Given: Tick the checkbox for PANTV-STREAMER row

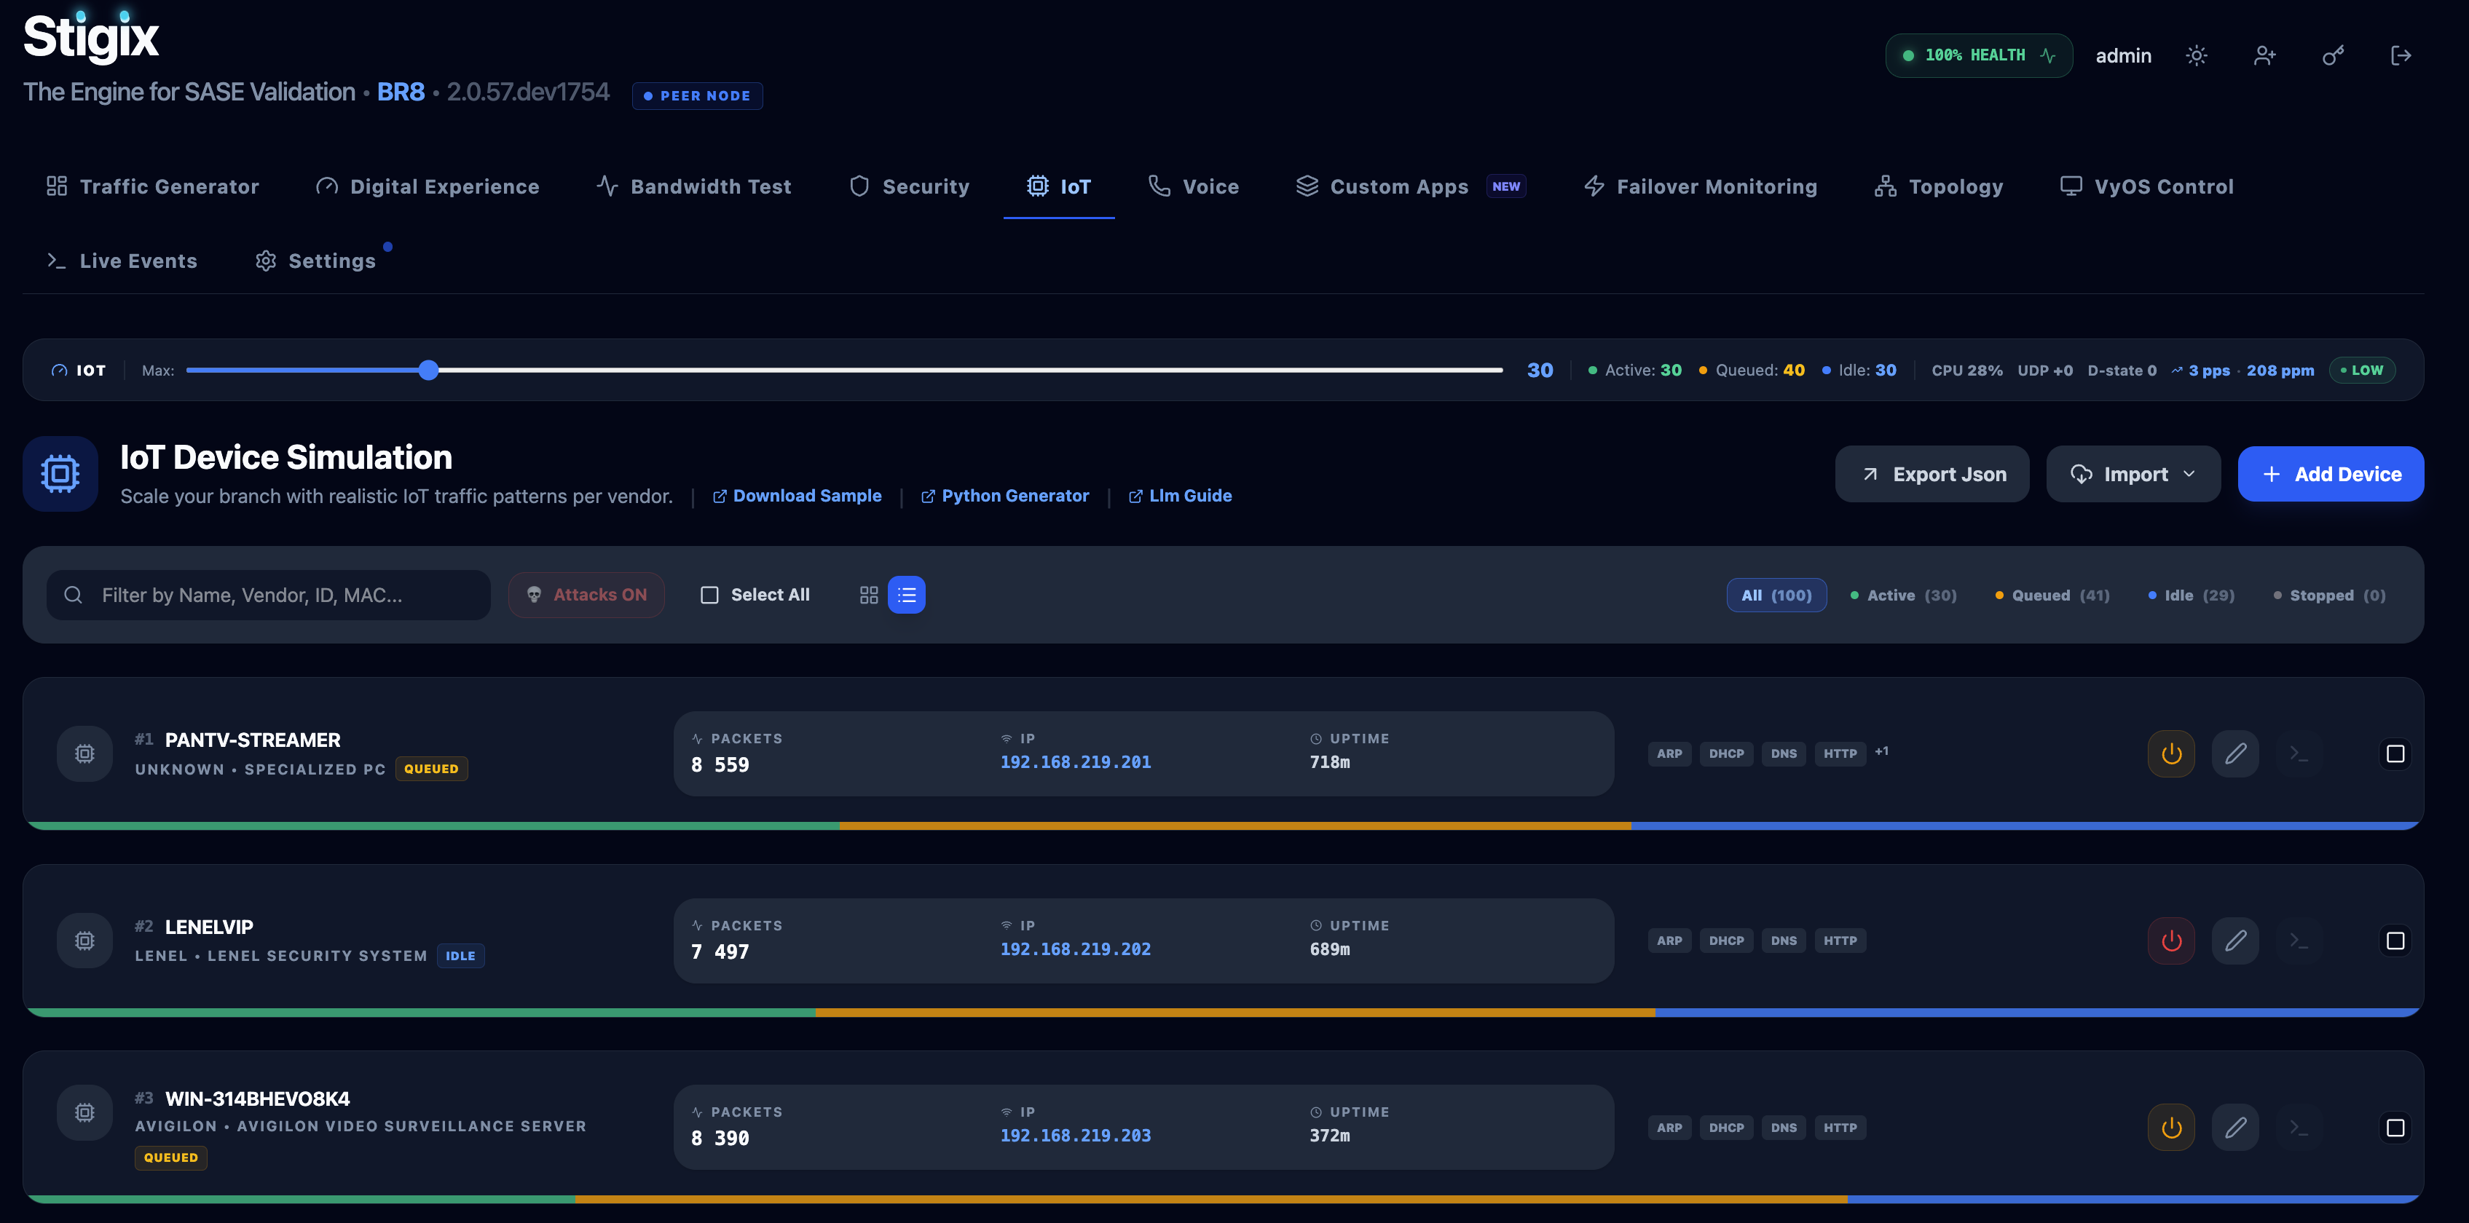Looking at the screenshot, I should tap(2395, 753).
